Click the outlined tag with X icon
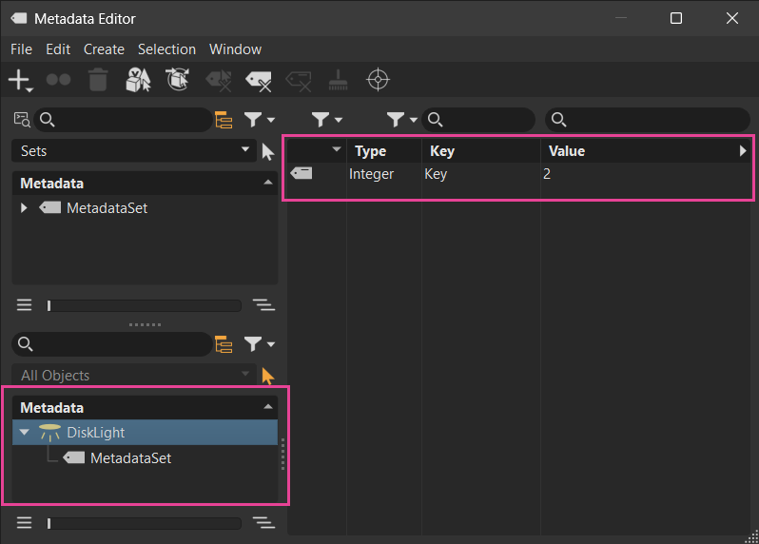759x544 pixels. coord(299,81)
